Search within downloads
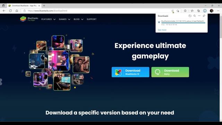 point(195,16)
